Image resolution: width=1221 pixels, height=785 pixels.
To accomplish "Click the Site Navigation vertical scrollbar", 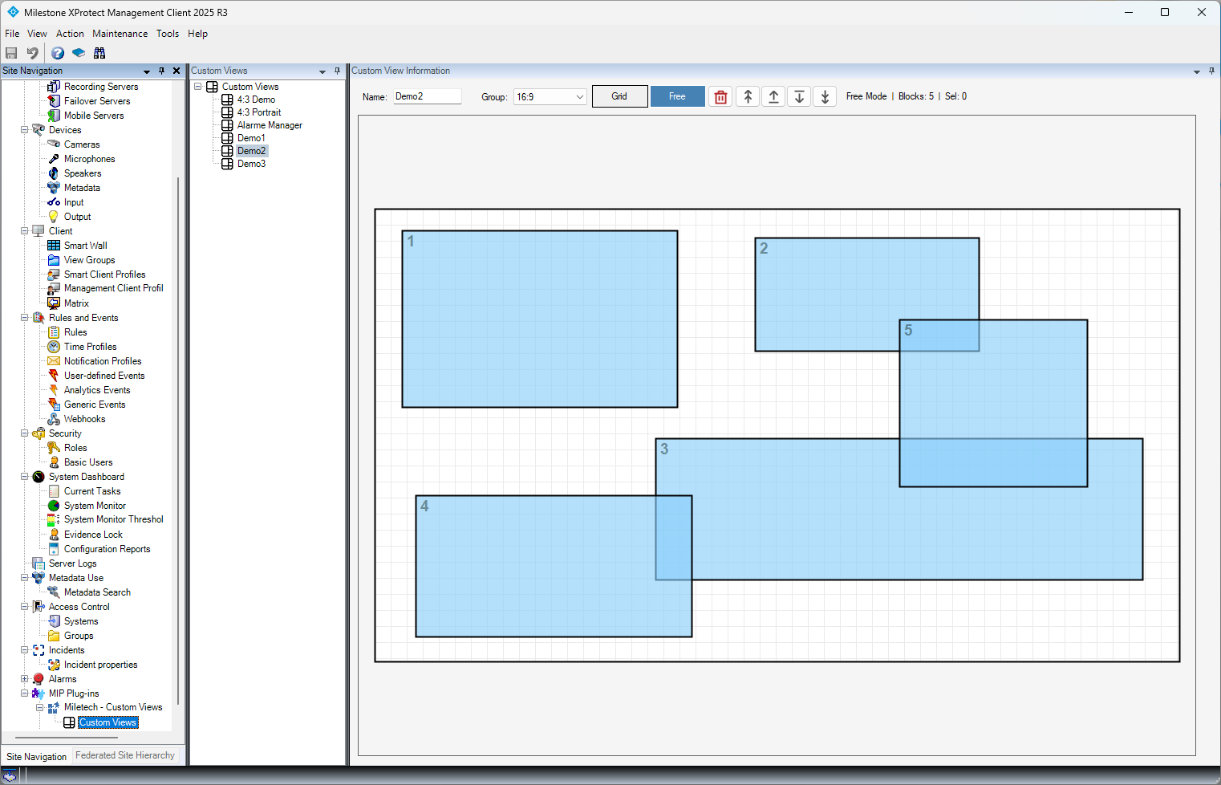I will pyautogui.click(x=178, y=441).
